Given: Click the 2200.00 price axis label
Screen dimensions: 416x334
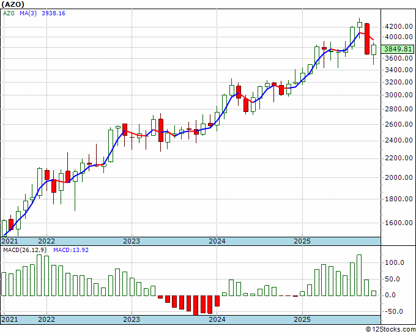Looking at the screenshot, I should point(398,158).
